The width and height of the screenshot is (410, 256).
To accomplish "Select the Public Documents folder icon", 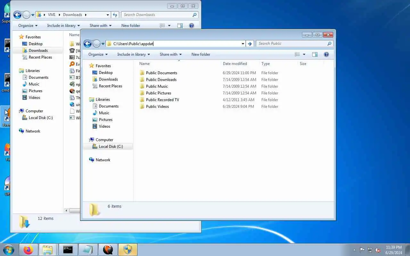I will [142, 73].
